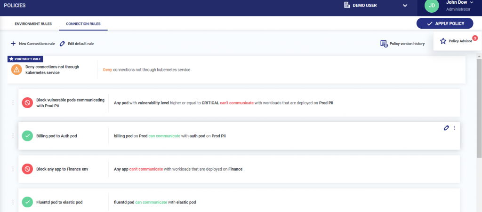Click the Policy Advisor star icon
The width and height of the screenshot is (482, 212).
[443, 41]
